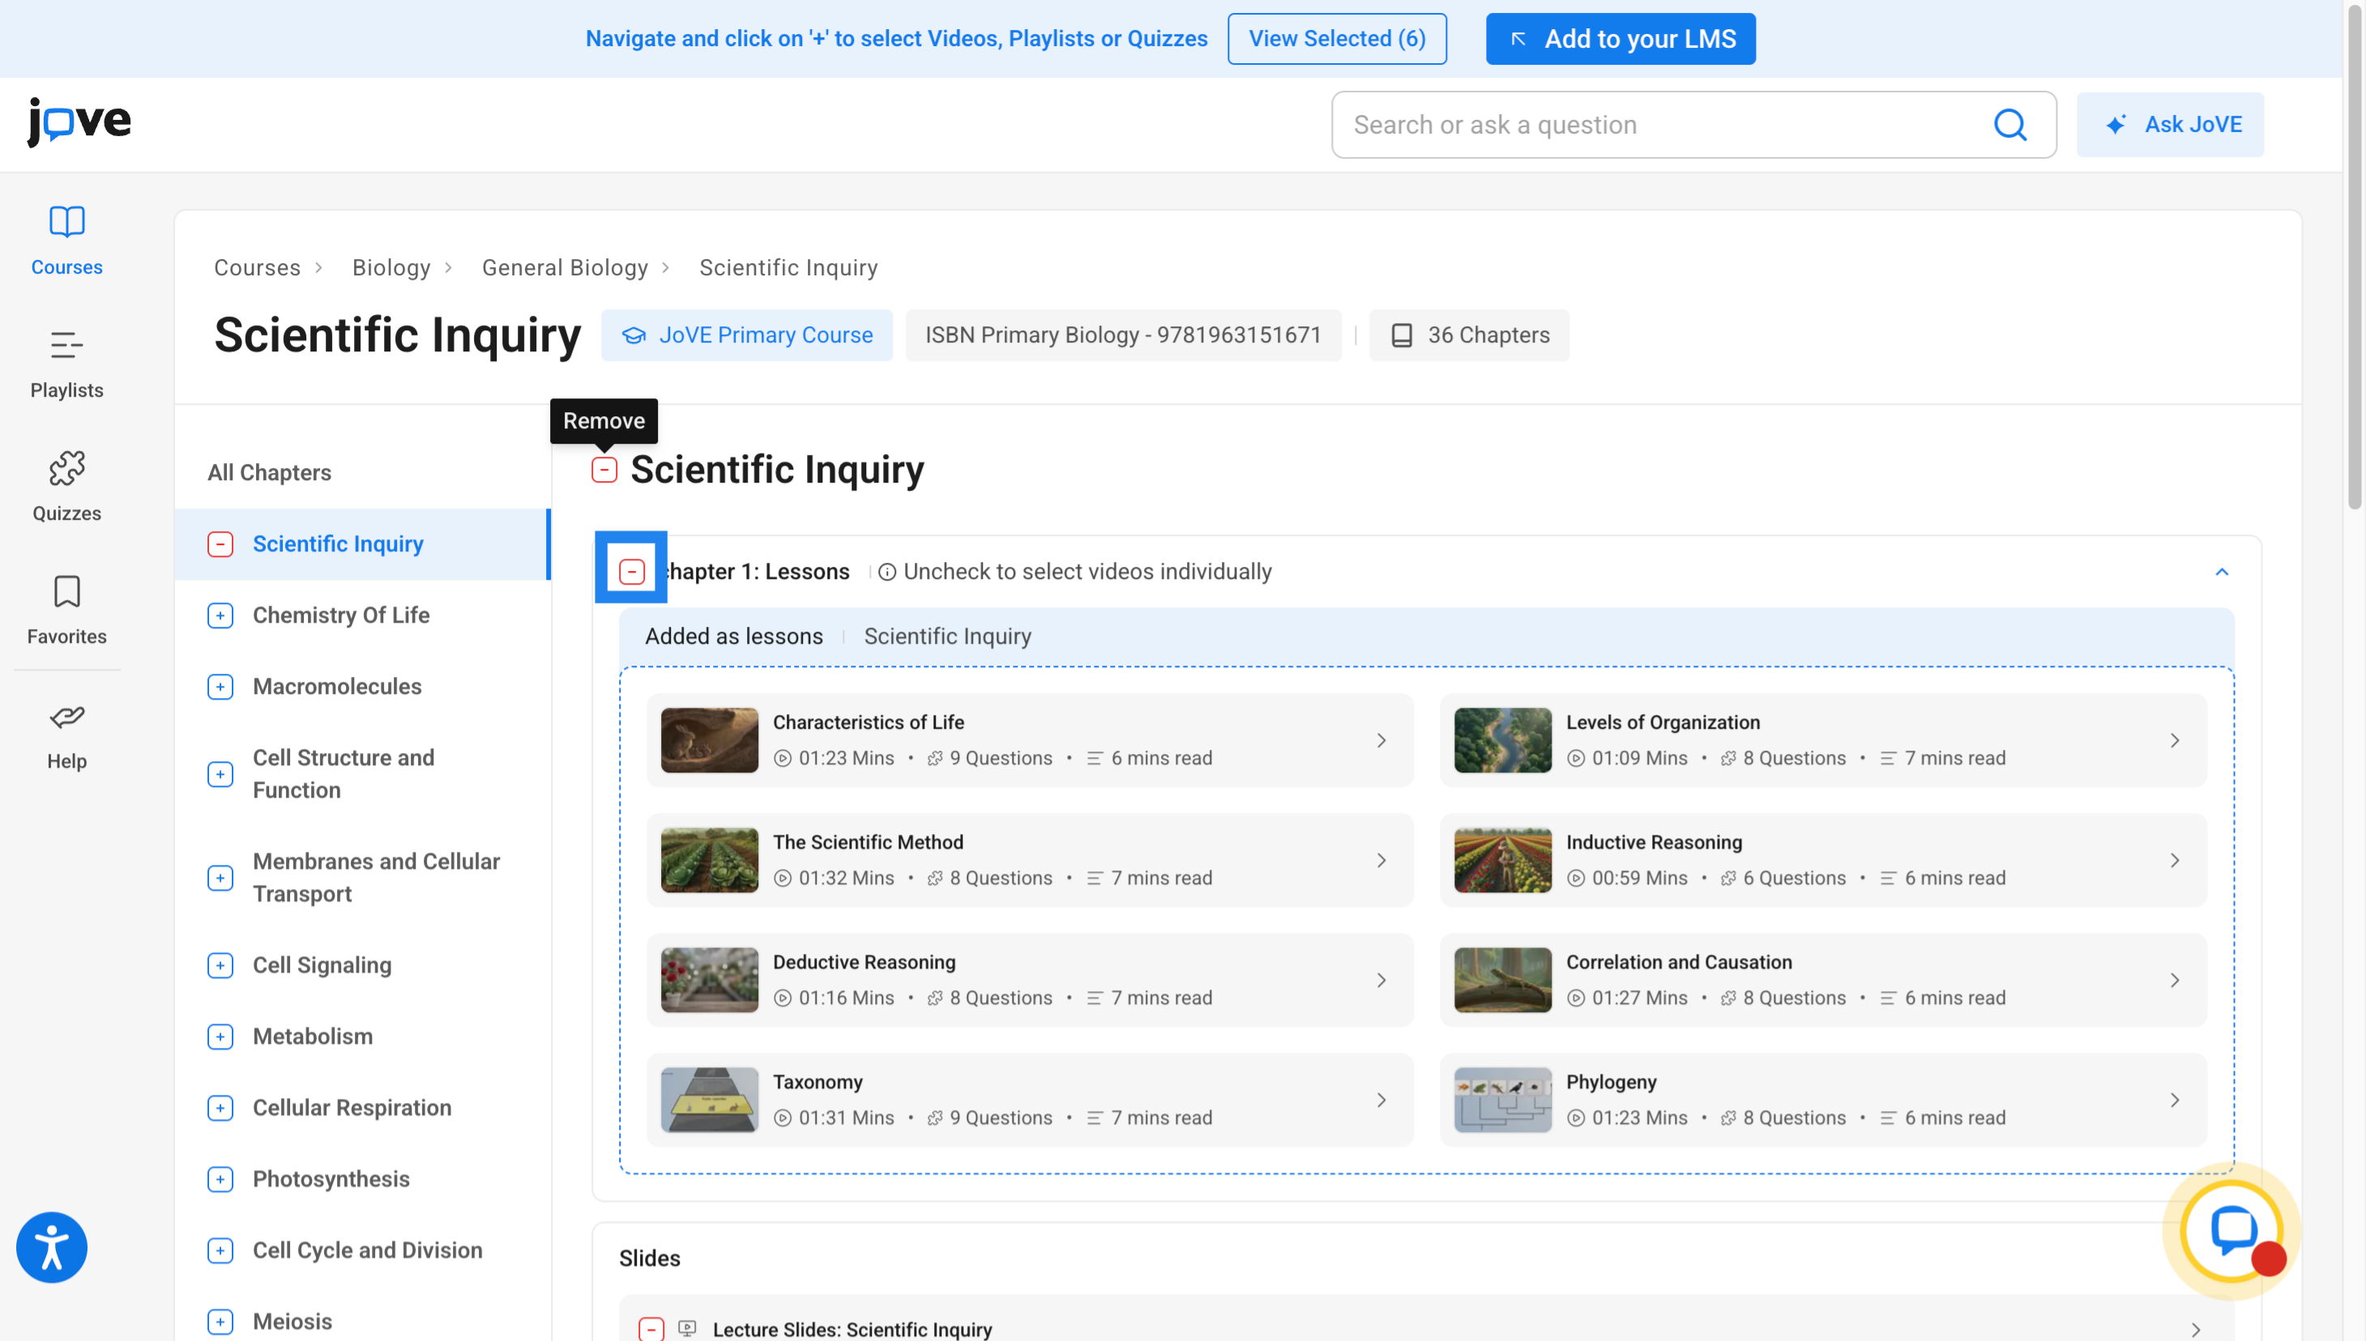Add Cell Cycle and Division chapter
2366x1341 pixels.
(x=220, y=1251)
